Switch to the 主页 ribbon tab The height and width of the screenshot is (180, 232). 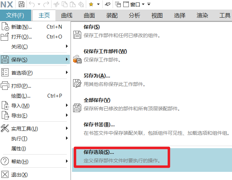[x=44, y=15]
